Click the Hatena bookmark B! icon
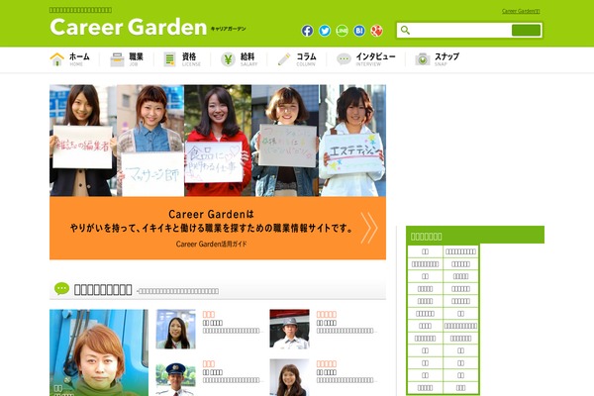This screenshot has height=396, width=594. click(359, 31)
